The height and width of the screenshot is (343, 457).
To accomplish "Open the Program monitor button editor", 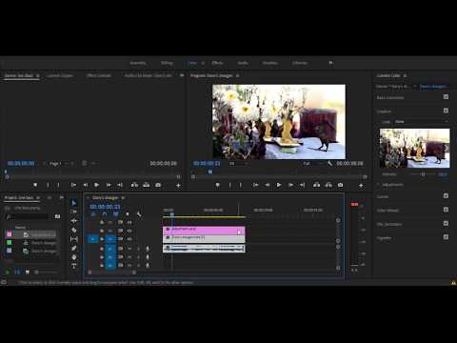I will [361, 185].
